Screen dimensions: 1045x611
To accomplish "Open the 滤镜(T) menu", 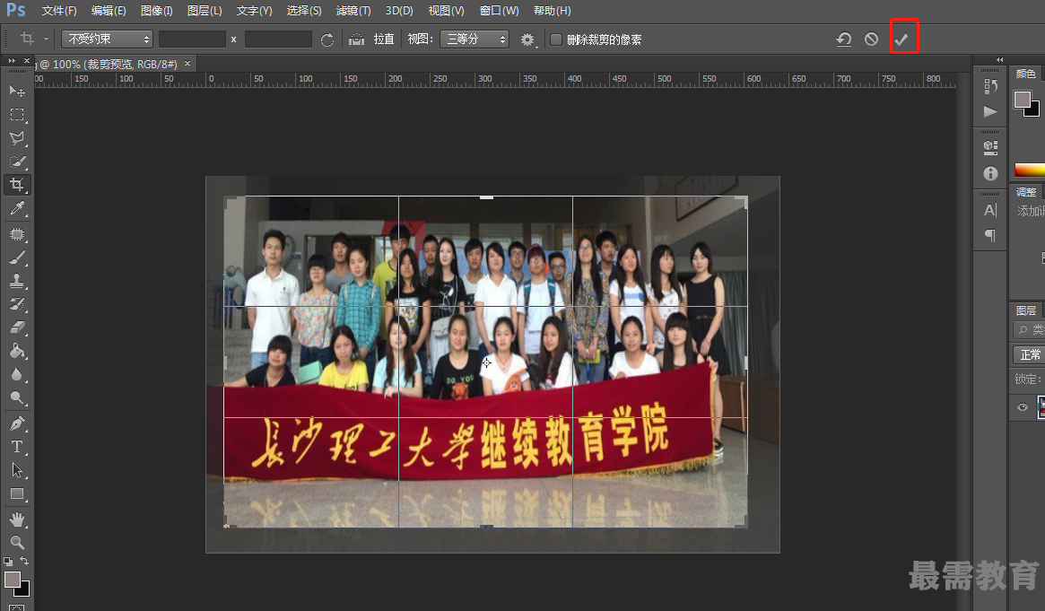I will point(353,11).
